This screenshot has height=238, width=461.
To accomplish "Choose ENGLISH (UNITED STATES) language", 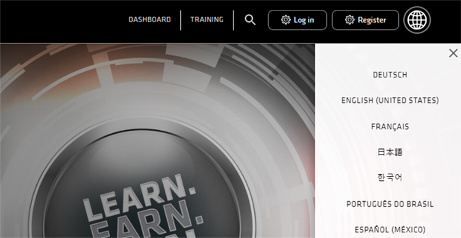I will (390, 101).
